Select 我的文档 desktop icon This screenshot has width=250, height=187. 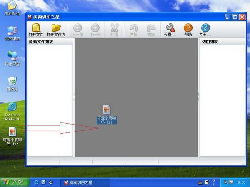[x=12, y=8]
